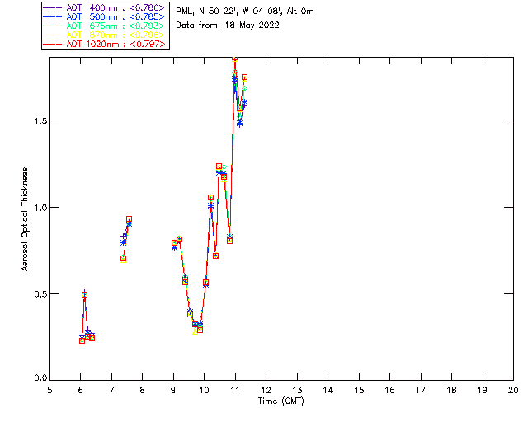The image size is (528, 422).
Task: Click the "Data from: 18 May 2022" text
Action: click(x=228, y=25)
